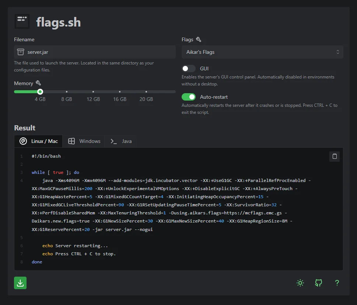This screenshot has height=305, width=357.
Task: Click the Linux swirl icon in tab
Action: click(x=23, y=141)
